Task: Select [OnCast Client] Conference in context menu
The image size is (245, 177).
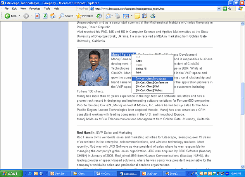Action: coord(152,83)
